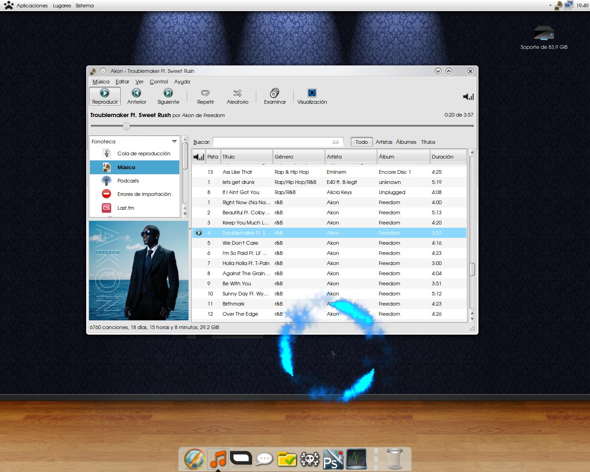The width and height of the screenshot is (590, 472).
Task: Expand the Fonoteca dropdown arrow
Action: coord(174,142)
